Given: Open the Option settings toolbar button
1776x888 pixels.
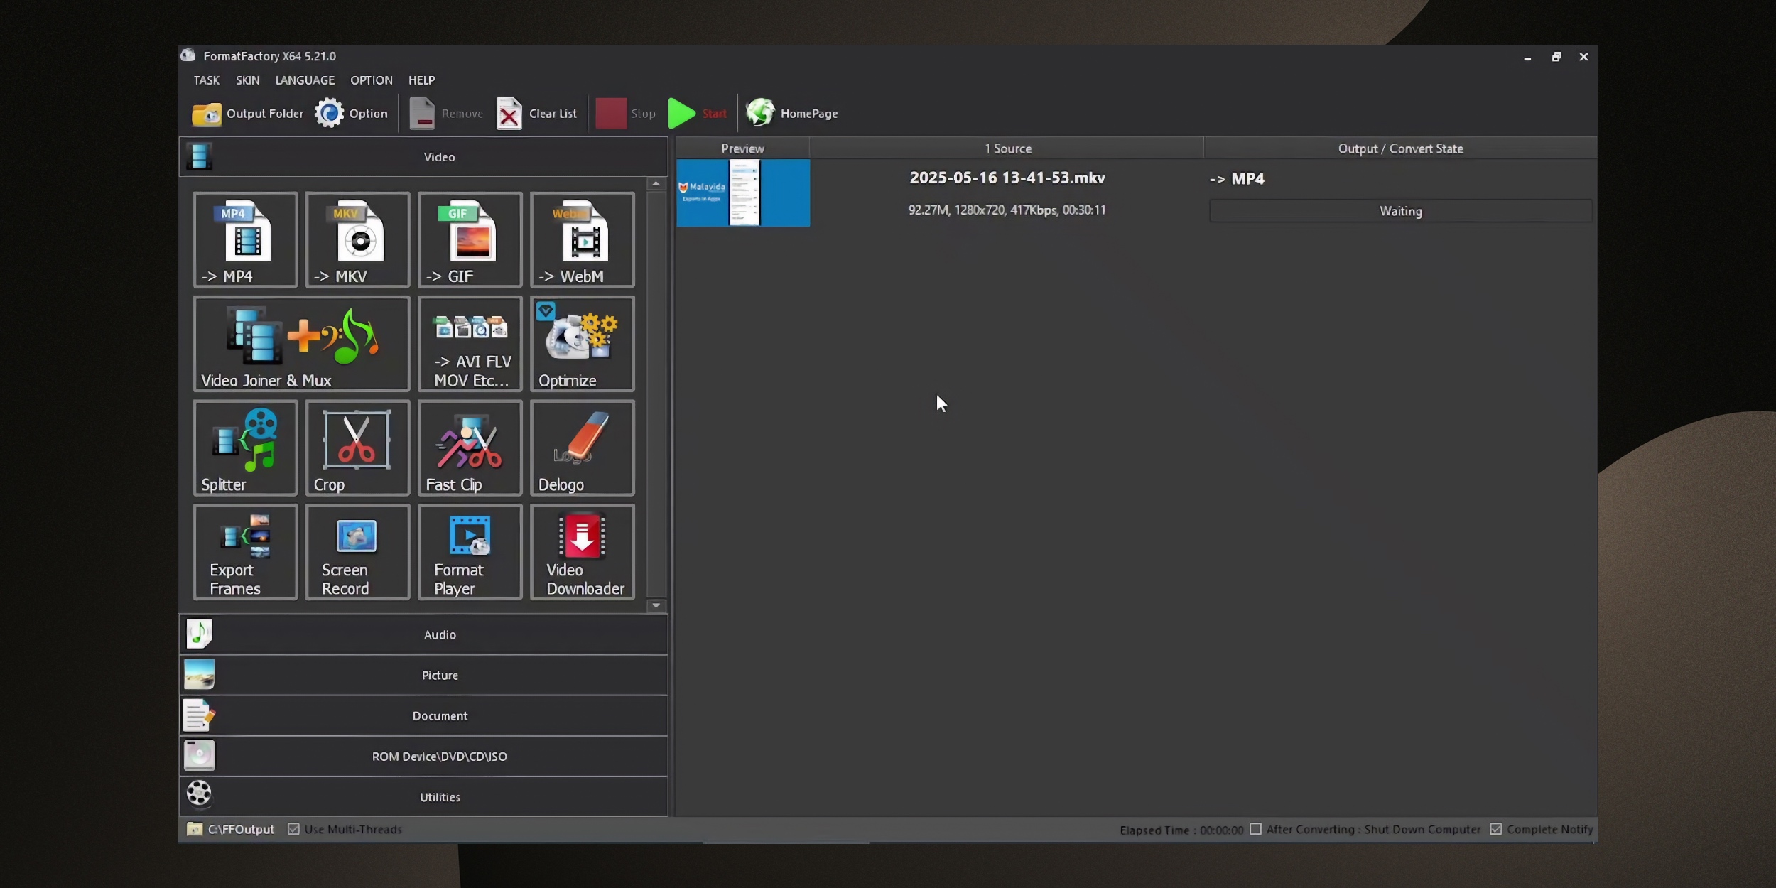Looking at the screenshot, I should point(351,114).
